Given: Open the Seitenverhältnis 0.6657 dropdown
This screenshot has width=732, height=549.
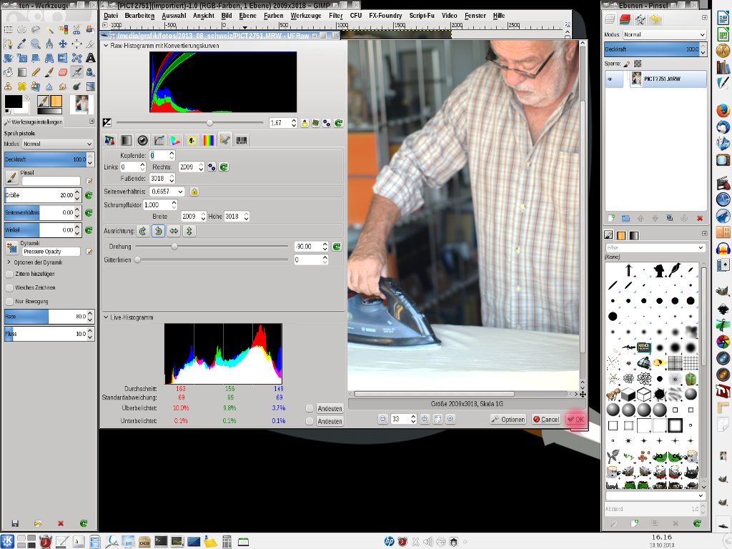Looking at the screenshot, I should pos(167,192).
